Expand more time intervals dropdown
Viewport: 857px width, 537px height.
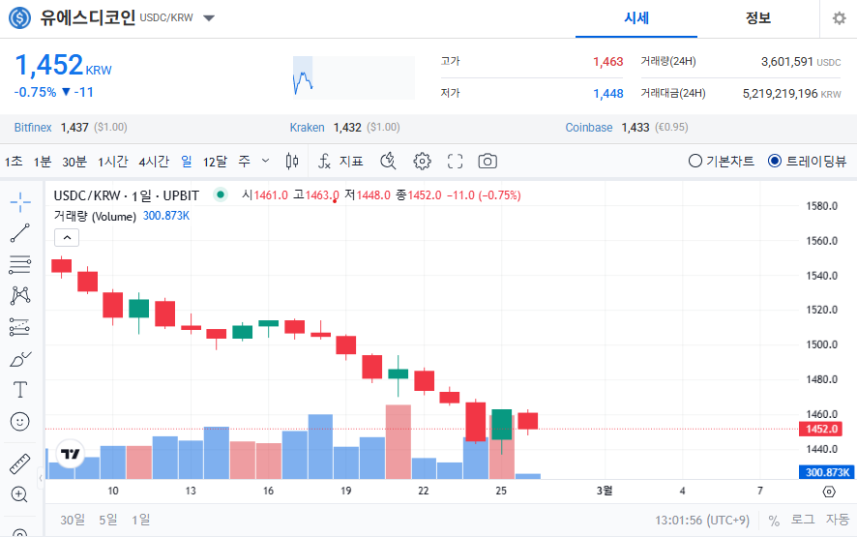(x=266, y=161)
